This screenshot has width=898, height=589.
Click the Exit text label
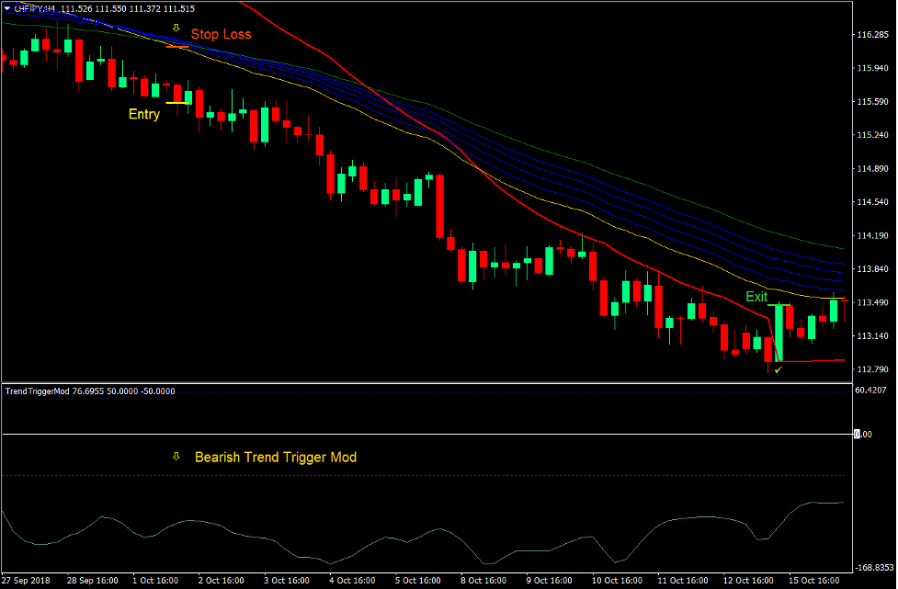(756, 297)
